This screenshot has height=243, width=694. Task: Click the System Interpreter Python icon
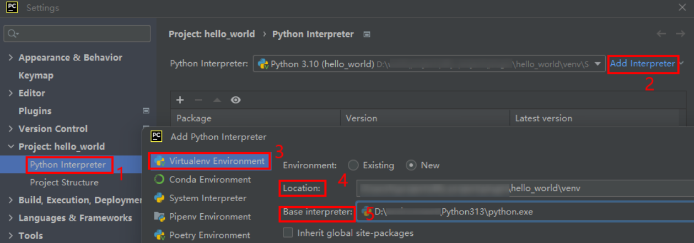[x=159, y=198]
